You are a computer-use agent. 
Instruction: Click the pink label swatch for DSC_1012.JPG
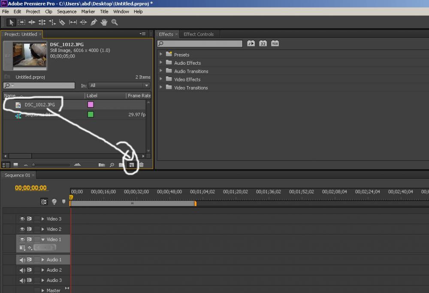click(91, 105)
